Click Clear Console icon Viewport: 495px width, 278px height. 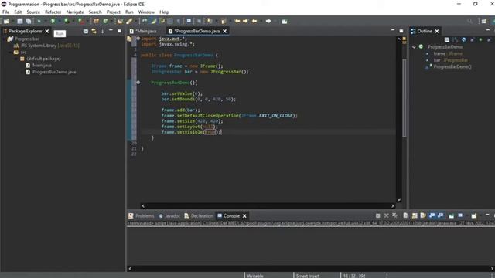click(x=405, y=215)
